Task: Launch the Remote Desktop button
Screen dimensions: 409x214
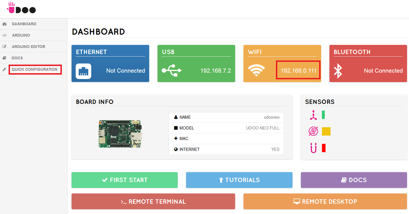Action: pyautogui.click(x=325, y=201)
